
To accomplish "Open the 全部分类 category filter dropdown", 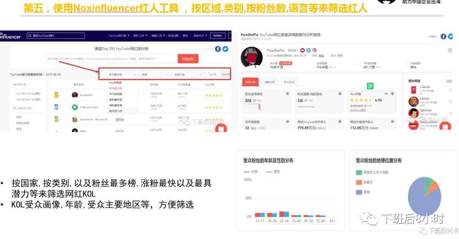I will 188,75.
